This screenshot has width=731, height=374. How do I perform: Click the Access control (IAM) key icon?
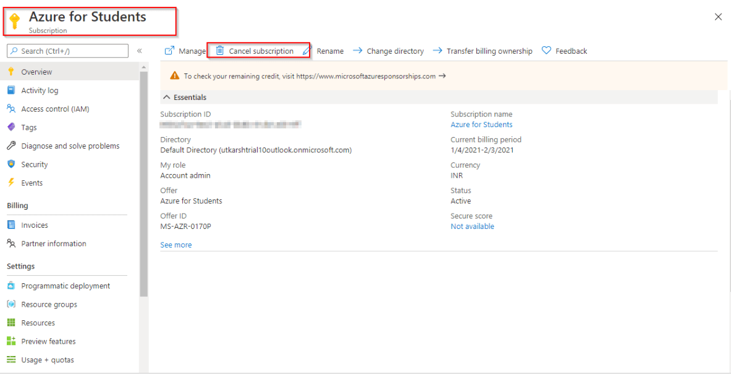(11, 109)
